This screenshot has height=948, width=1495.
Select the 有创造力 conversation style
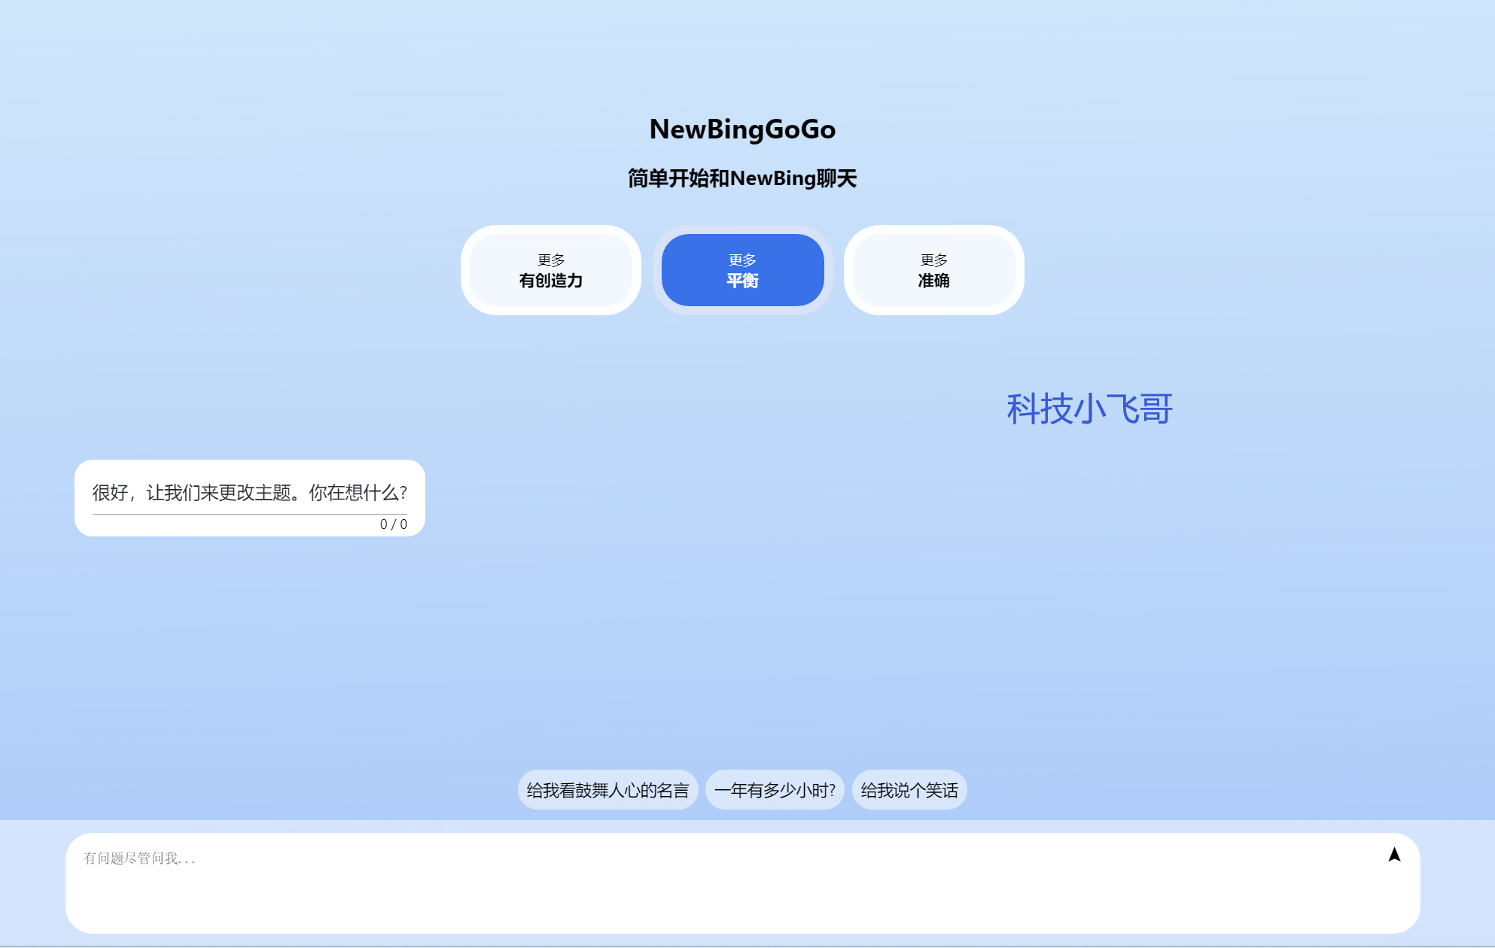(x=550, y=281)
